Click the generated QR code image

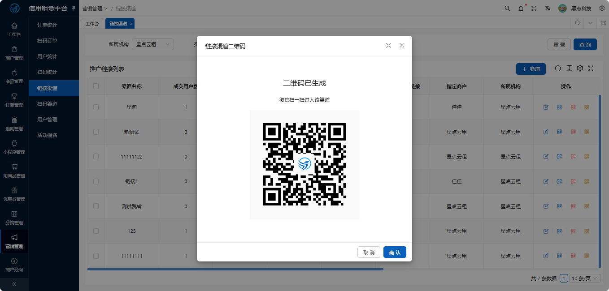(304, 165)
